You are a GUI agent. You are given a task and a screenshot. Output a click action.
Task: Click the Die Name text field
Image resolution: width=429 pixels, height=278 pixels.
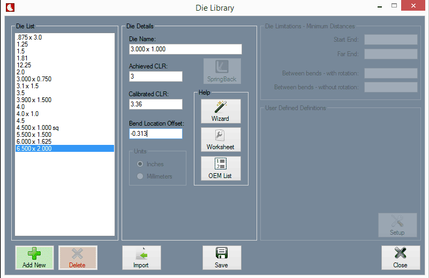coord(185,49)
